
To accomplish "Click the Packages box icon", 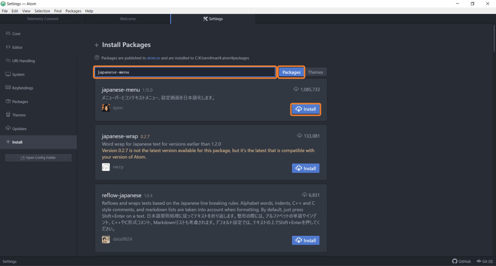I will [x=8, y=102].
